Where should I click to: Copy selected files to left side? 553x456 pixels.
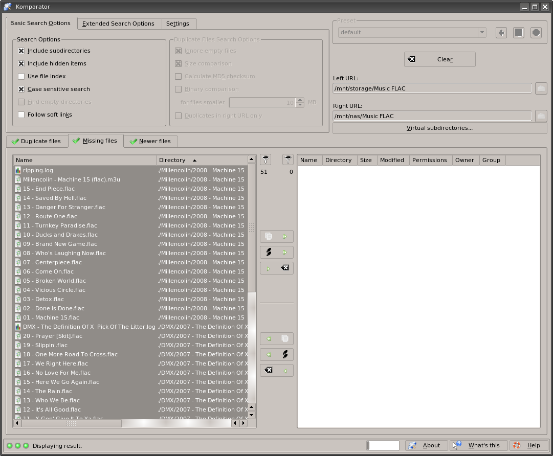[276, 338]
